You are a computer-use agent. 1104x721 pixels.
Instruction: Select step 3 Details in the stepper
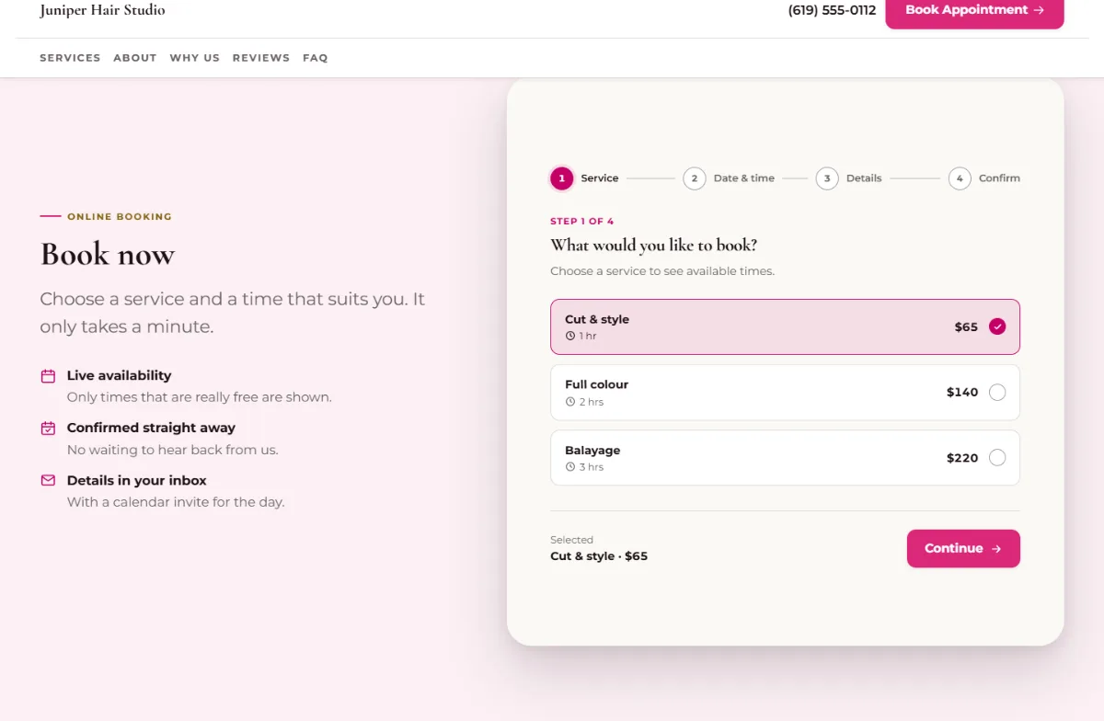click(849, 178)
